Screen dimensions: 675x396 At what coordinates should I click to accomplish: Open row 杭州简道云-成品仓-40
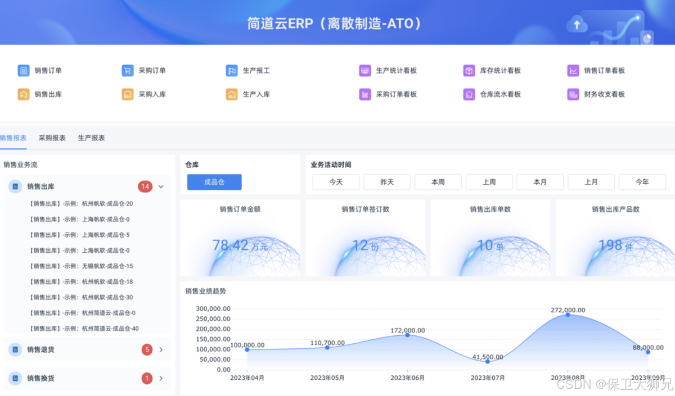pyautogui.click(x=84, y=329)
